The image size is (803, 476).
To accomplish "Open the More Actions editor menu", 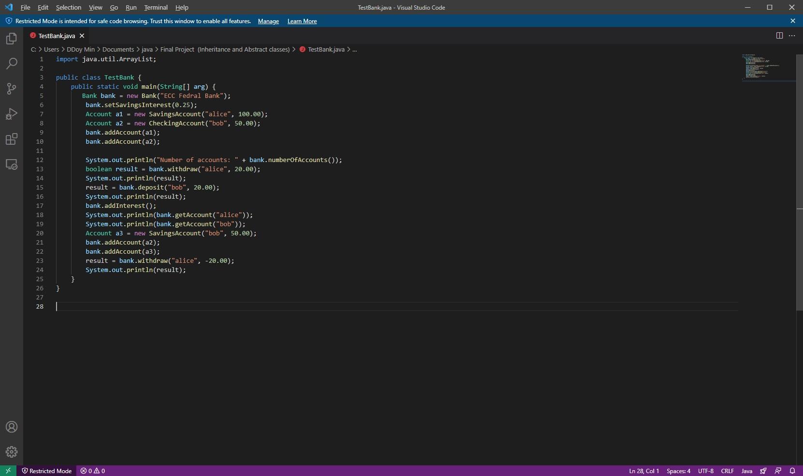I will 793,36.
